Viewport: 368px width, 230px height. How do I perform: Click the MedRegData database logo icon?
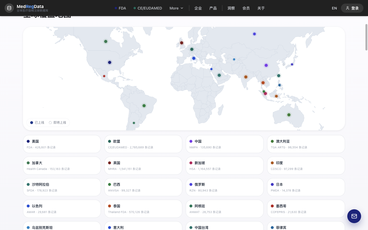click(9, 8)
